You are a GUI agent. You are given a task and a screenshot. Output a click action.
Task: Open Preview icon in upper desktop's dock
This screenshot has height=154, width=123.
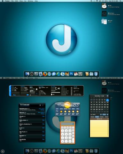pyautogui.click(x=41, y=74)
